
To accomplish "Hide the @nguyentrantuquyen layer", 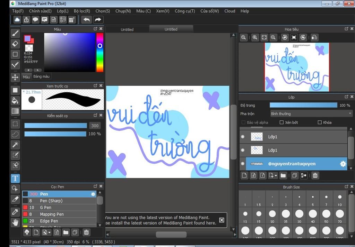I will coord(243,164).
